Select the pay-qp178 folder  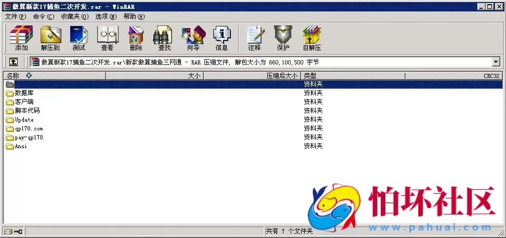coord(29,138)
